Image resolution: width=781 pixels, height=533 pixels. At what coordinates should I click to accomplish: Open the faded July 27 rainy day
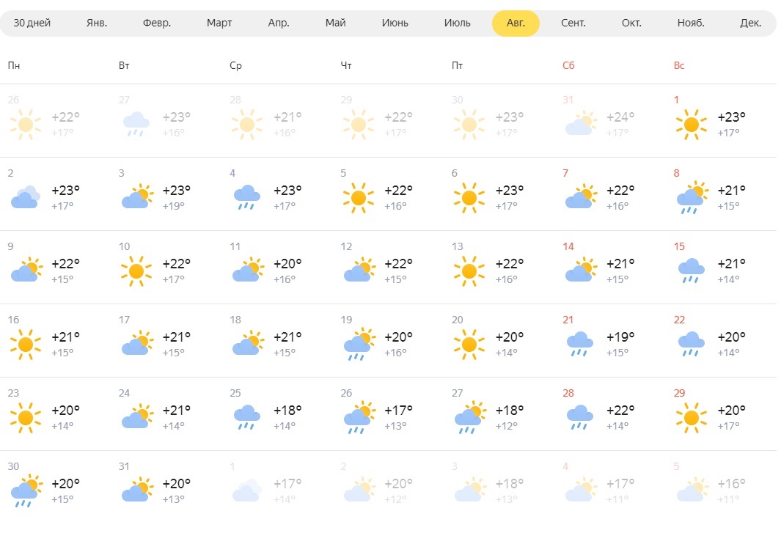point(166,120)
